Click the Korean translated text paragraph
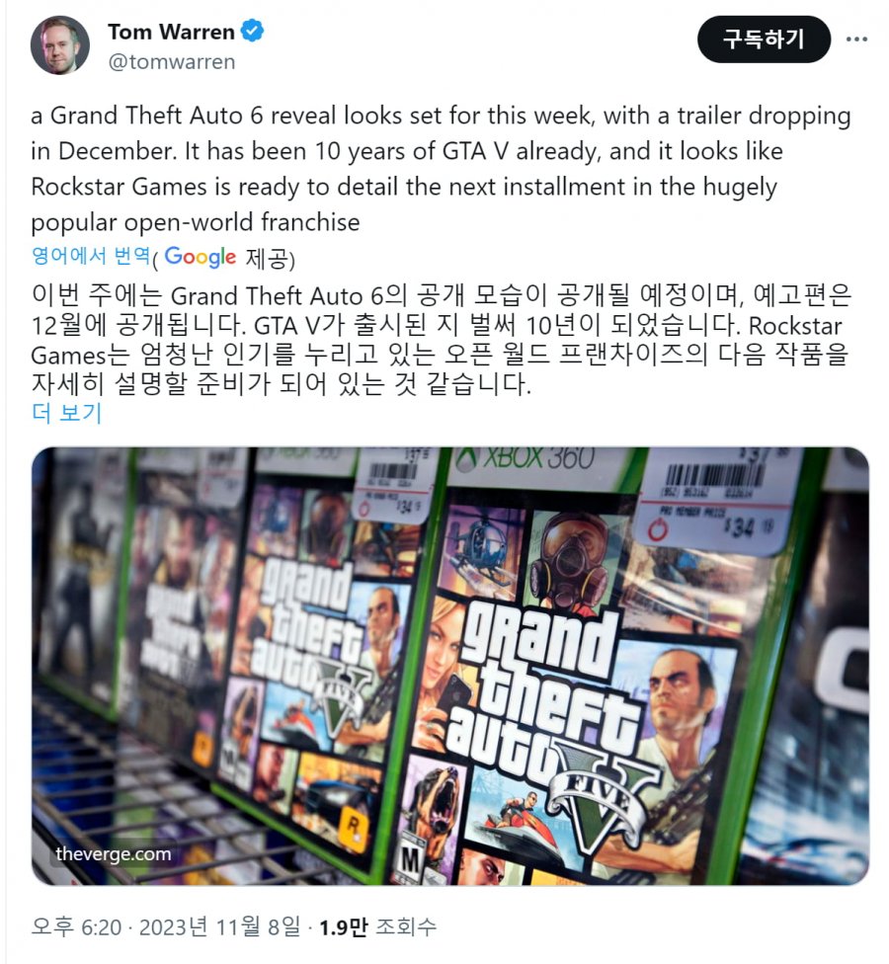This screenshot has width=889, height=964. (441, 340)
